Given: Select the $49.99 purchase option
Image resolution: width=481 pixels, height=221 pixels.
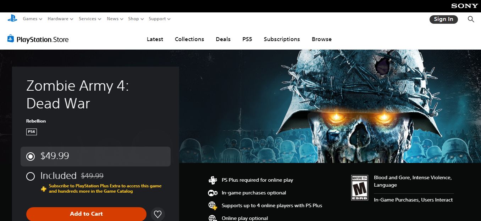Looking at the screenshot, I should (x=95, y=156).
